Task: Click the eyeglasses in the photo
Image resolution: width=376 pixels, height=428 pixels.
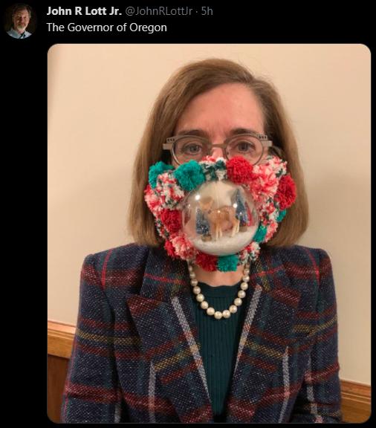Action: click(220, 149)
